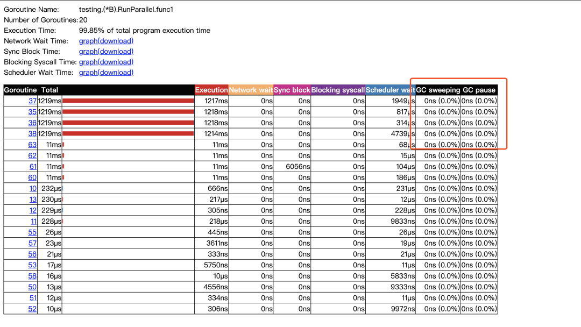Select the 9972ns Scheduler wait value
The image size is (581, 327).
[x=403, y=309]
